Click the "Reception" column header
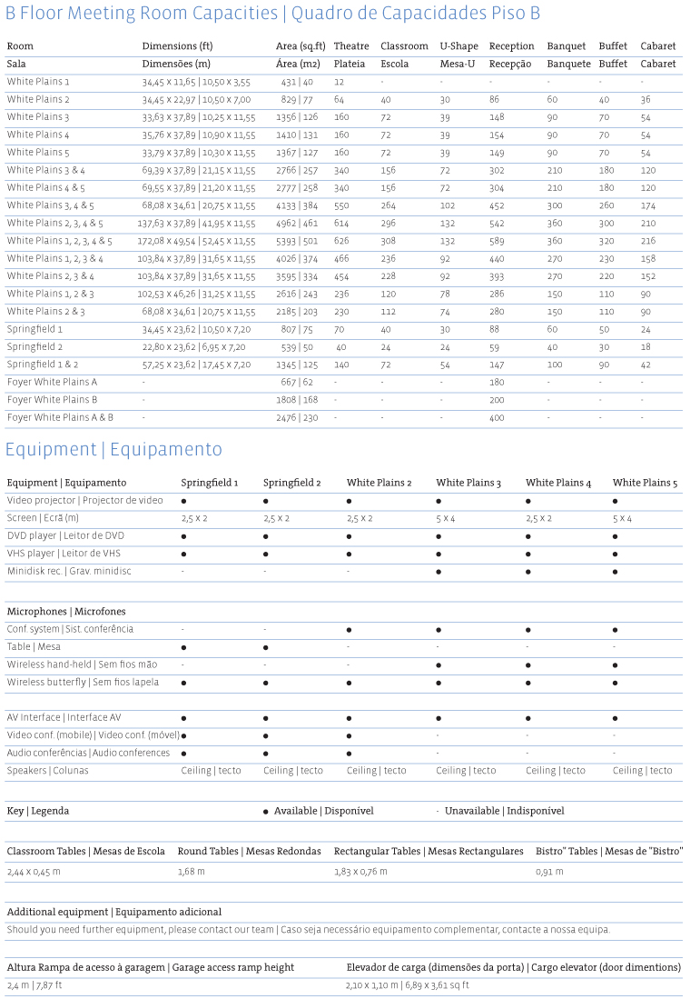Screen dimensions: 700x999 (512, 45)
